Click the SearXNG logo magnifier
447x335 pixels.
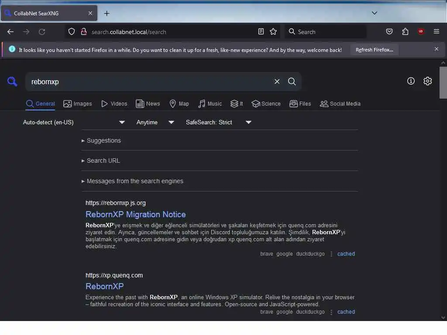[x=12, y=82]
